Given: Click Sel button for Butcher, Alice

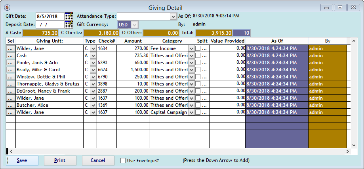Looking at the screenshot, I should [x=10, y=105].
